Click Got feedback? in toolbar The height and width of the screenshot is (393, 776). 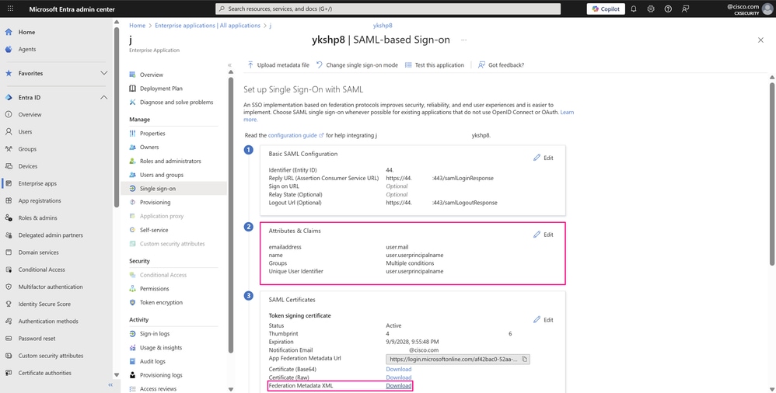pos(501,64)
